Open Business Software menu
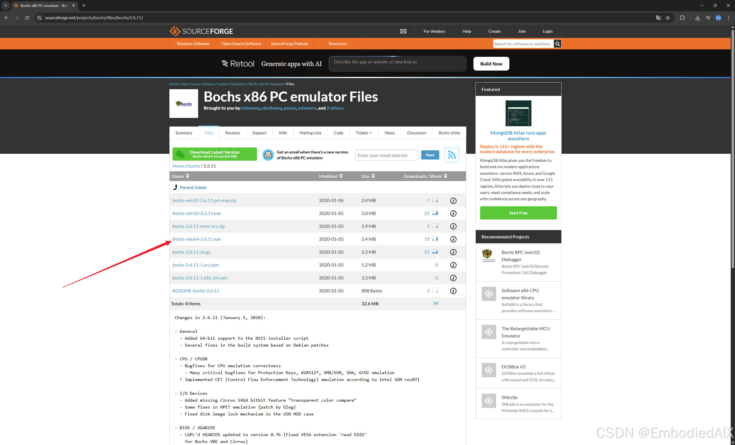The height and width of the screenshot is (445, 735). (193, 44)
